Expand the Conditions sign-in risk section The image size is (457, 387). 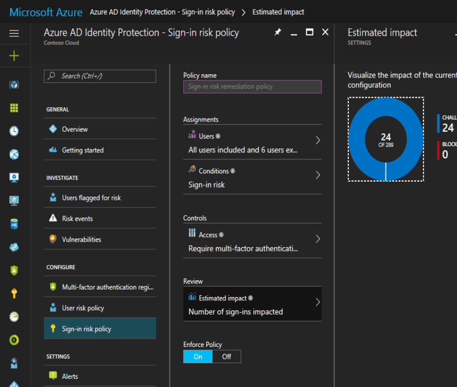(252, 178)
